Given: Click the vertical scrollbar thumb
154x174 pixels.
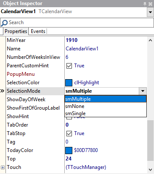Looking at the screenshot, I should pyautogui.click(x=150, y=141).
